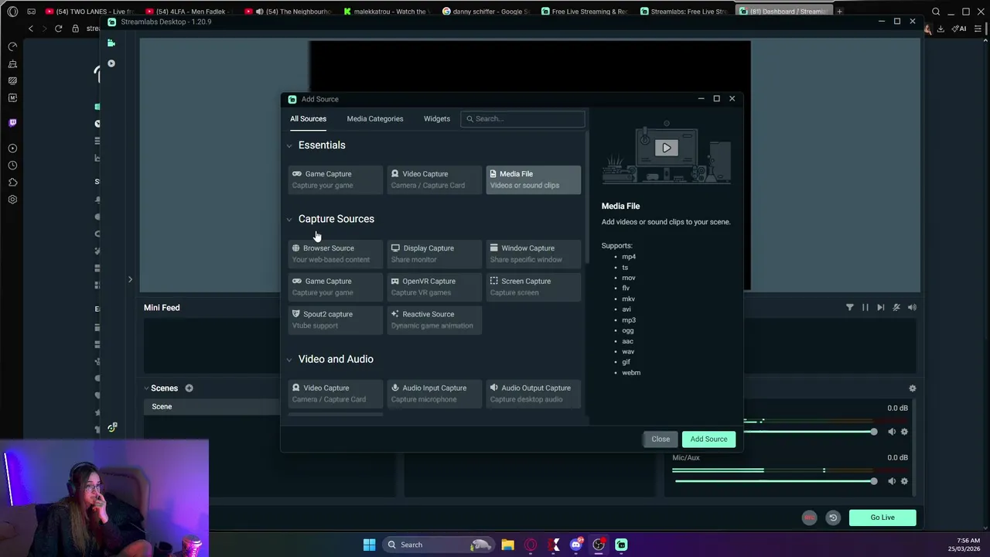
Task: Open the audio mixer settings gear
Action: [x=912, y=388]
